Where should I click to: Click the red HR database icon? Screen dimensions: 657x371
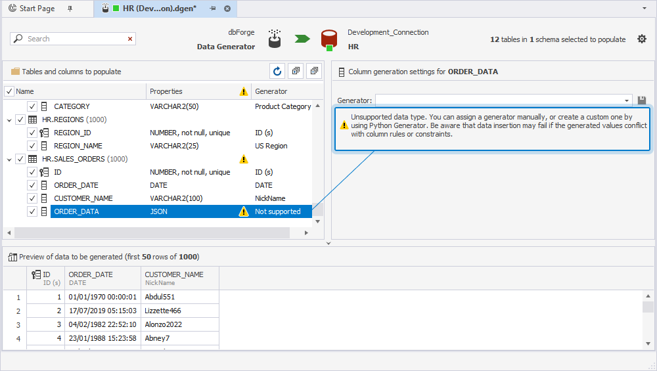pyautogui.click(x=329, y=40)
